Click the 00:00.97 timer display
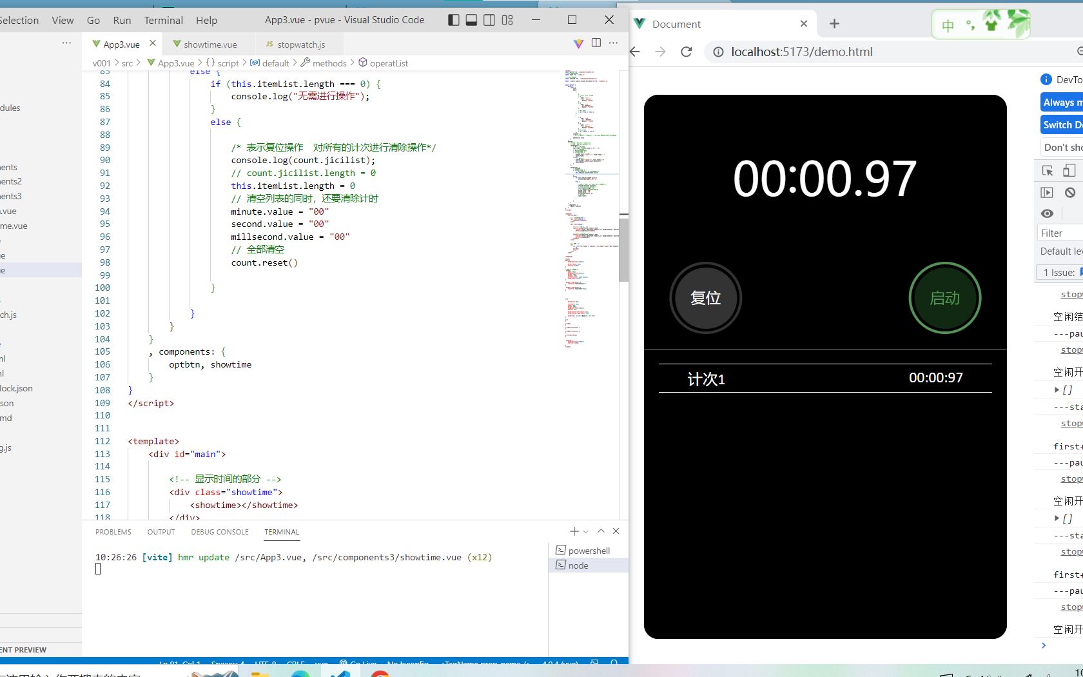Screen dimensions: 1083x677 [x=824, y=179]
